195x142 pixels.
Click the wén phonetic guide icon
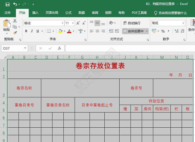[x=81, y=31]
